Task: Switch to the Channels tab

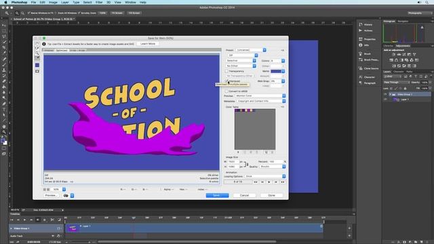Action: pyautogui.click(x=398, y=72)
